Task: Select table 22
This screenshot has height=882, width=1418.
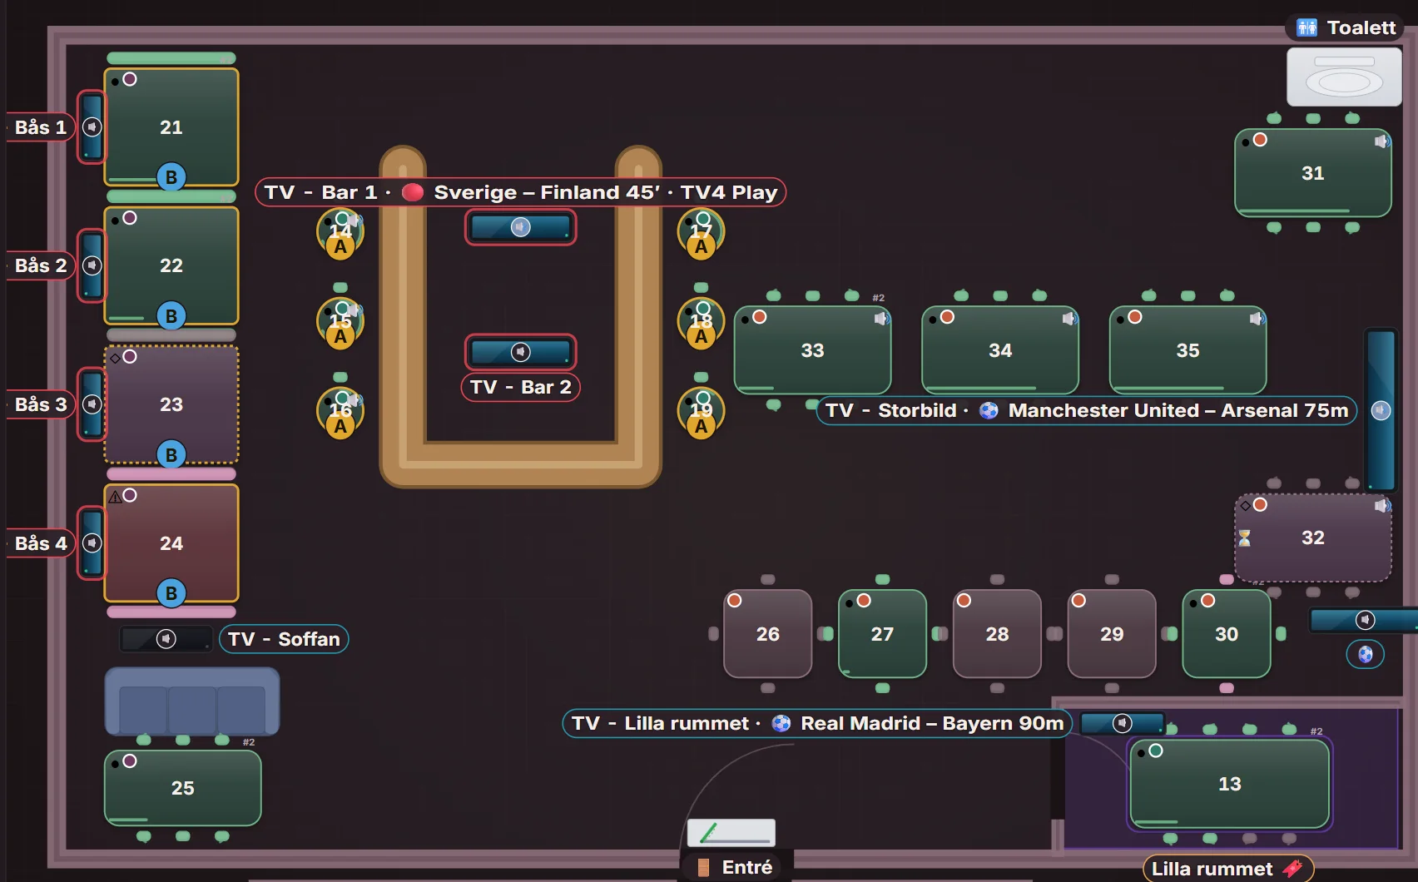Action: coord(171,265)
